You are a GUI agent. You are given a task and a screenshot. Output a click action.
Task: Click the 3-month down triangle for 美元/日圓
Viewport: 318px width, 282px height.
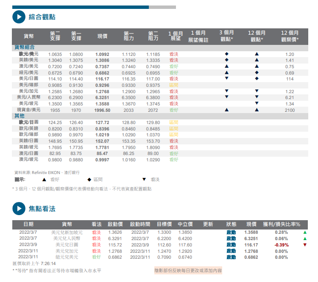coord(227,78)
